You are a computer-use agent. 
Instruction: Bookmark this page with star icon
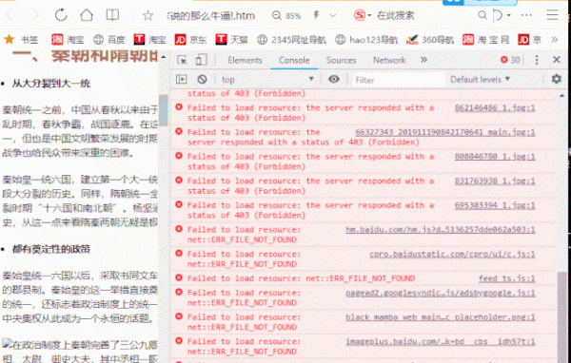[x=148, y=15]
